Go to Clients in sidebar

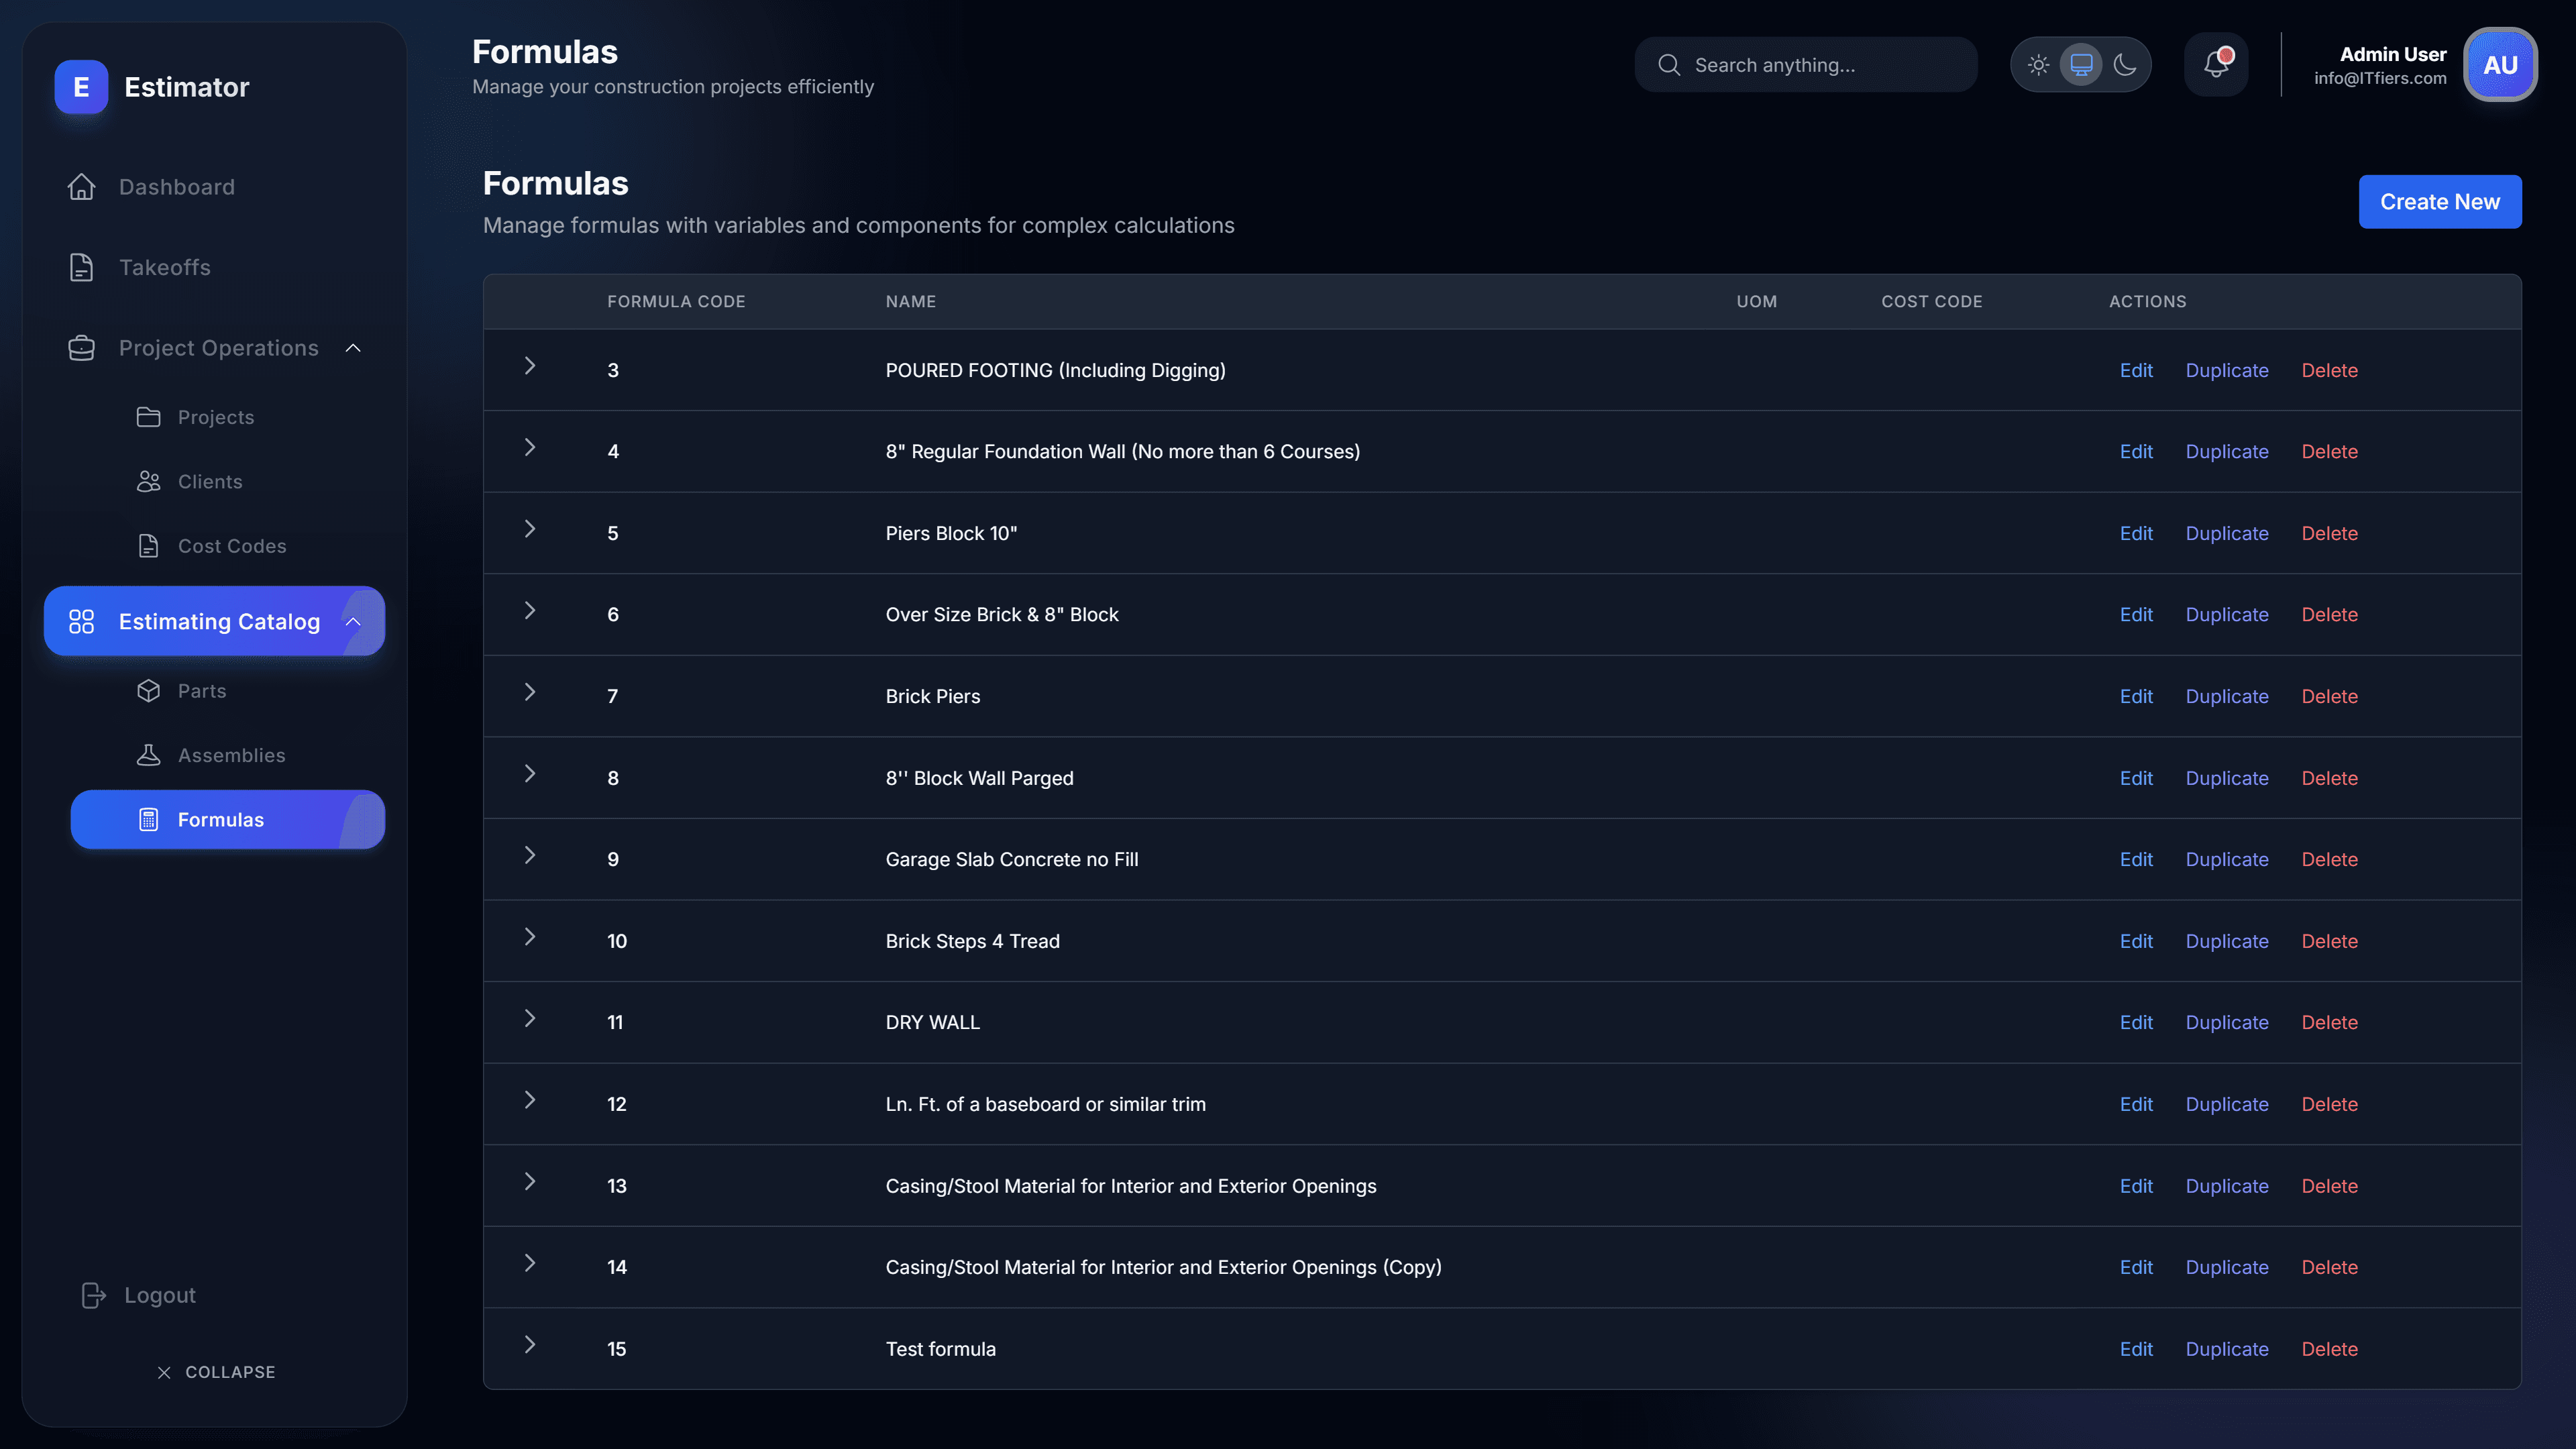(228, 481)
